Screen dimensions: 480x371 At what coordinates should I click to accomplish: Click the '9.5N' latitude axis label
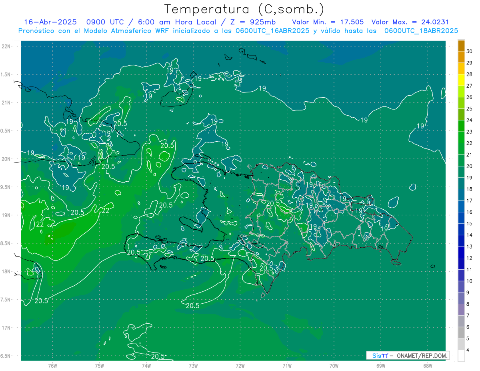6,187
